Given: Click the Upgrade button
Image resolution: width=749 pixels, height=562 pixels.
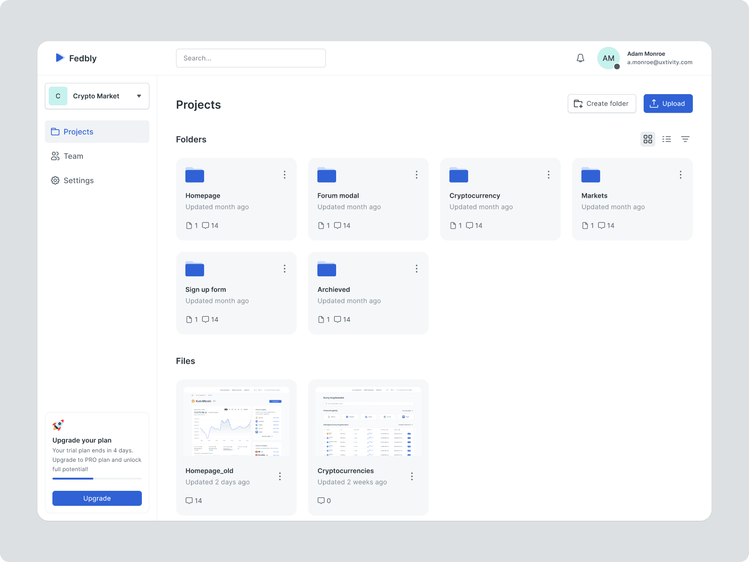Looking at the screenshot, I should click(x=97, y=498).
